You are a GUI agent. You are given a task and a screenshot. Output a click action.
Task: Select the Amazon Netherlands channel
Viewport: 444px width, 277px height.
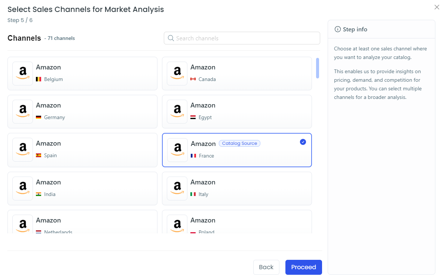(x=82, y=222)
